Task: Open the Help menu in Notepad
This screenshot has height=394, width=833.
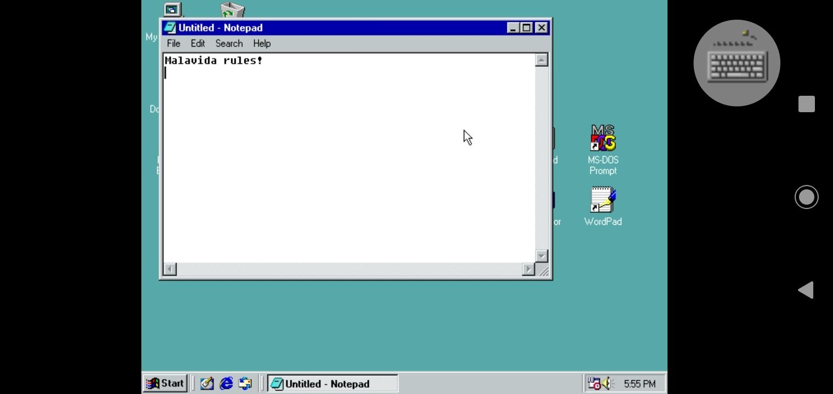Action: point(262,43)
